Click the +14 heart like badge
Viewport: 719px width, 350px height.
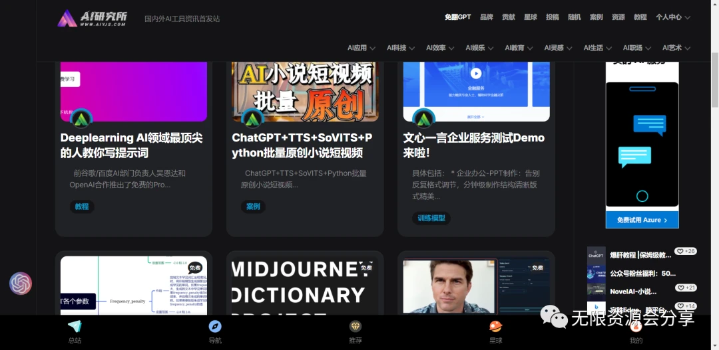[686, 306]
